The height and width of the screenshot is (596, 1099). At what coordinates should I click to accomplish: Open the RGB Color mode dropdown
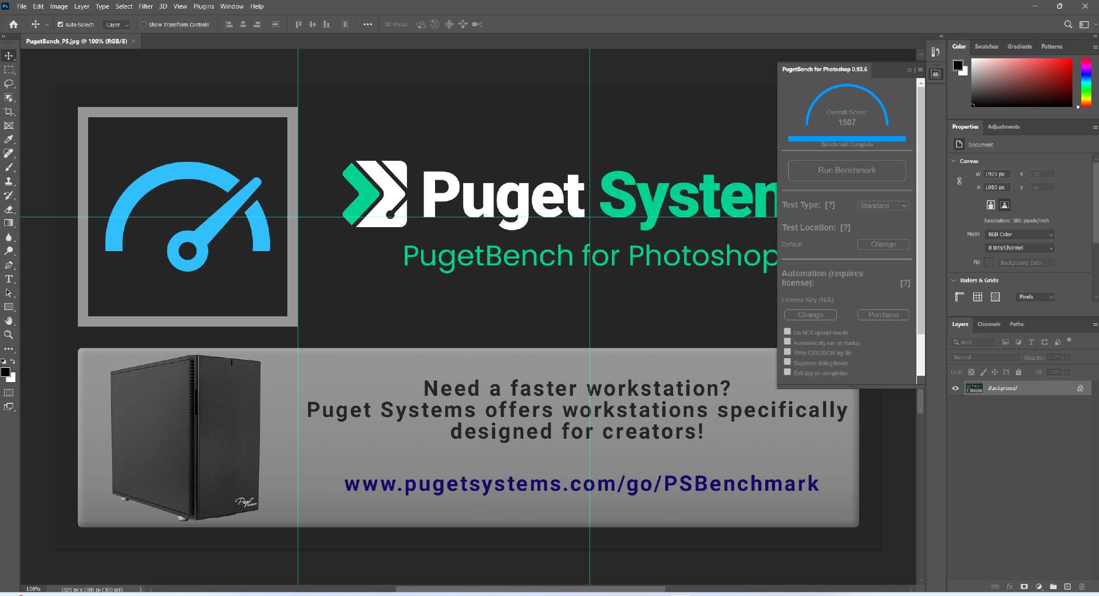click(x=1019, y=235)
